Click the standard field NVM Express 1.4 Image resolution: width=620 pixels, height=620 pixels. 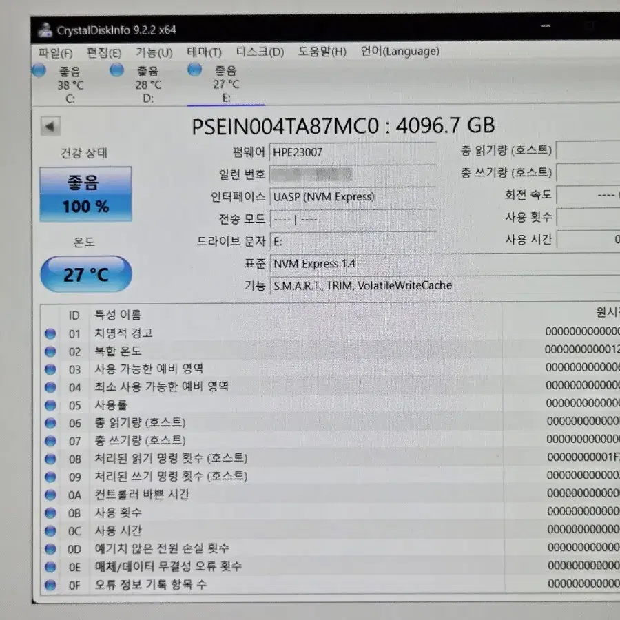[x=444, y=263]
